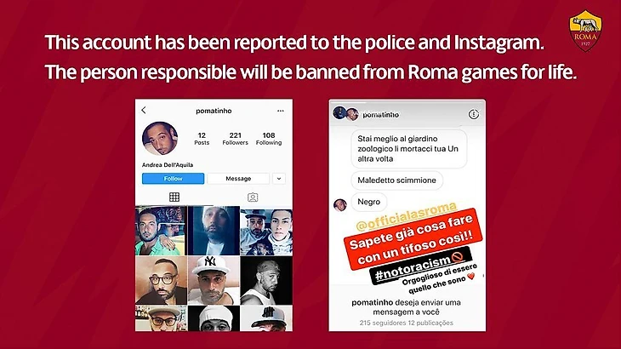Image resolution: width=621 pixels, height=349 pixels.
Task: Open the #notoracism hashtag sticker
Action: (419, 266)
